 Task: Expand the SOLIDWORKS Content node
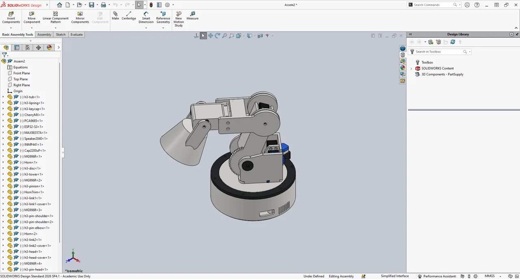pyautogui.click(x=411, y=69)
